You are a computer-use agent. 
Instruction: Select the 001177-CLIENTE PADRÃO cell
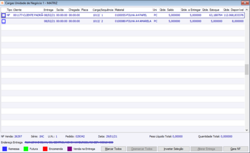28,15
